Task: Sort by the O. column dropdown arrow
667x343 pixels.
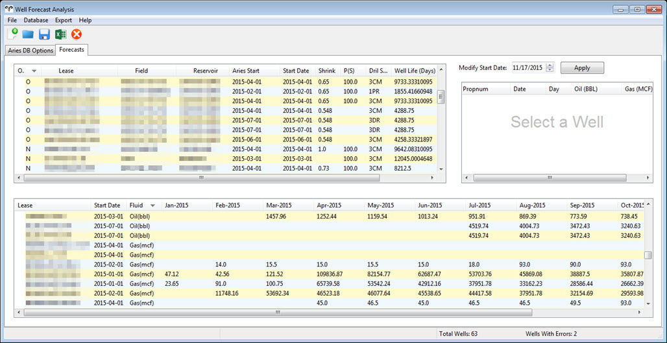Action: (x=34, y=71)
